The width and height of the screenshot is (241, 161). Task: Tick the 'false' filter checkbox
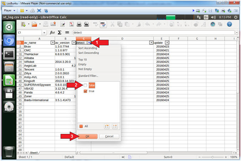point(85,85)
